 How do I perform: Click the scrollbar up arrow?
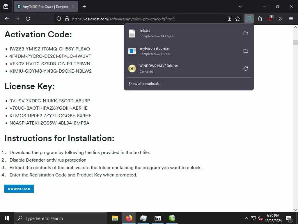[295, 27]
